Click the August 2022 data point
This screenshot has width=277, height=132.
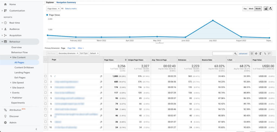(x=241, y=37)
